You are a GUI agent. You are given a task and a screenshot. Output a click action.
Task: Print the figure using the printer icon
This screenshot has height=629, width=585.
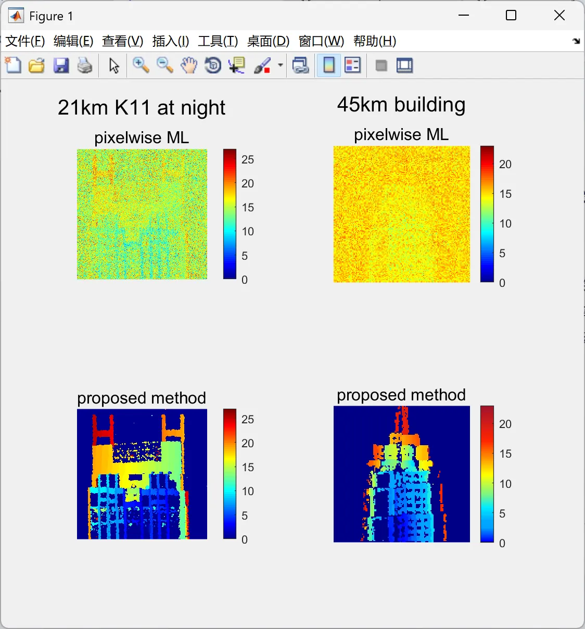coord(85,66)
